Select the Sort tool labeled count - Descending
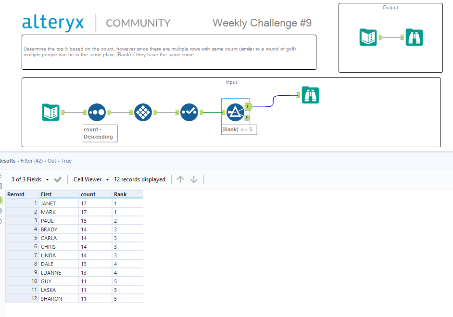The width and height of the screenshot is (453, 317). [97, 112]
